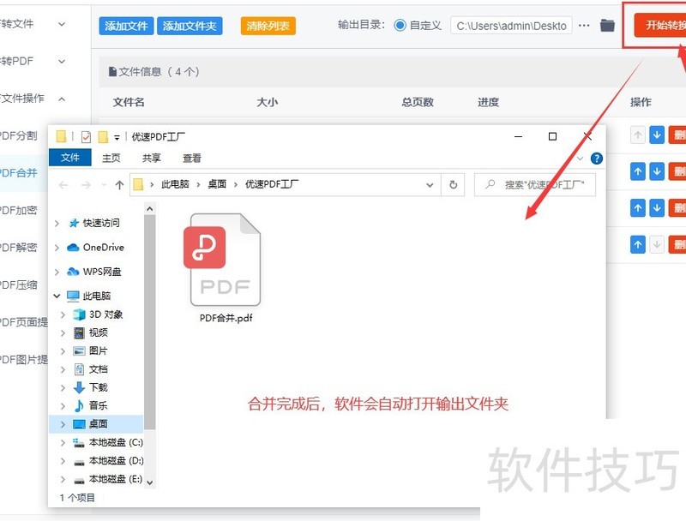686x521 pixels.
Task: Open the output folder icon
Action: pos(607,26)
